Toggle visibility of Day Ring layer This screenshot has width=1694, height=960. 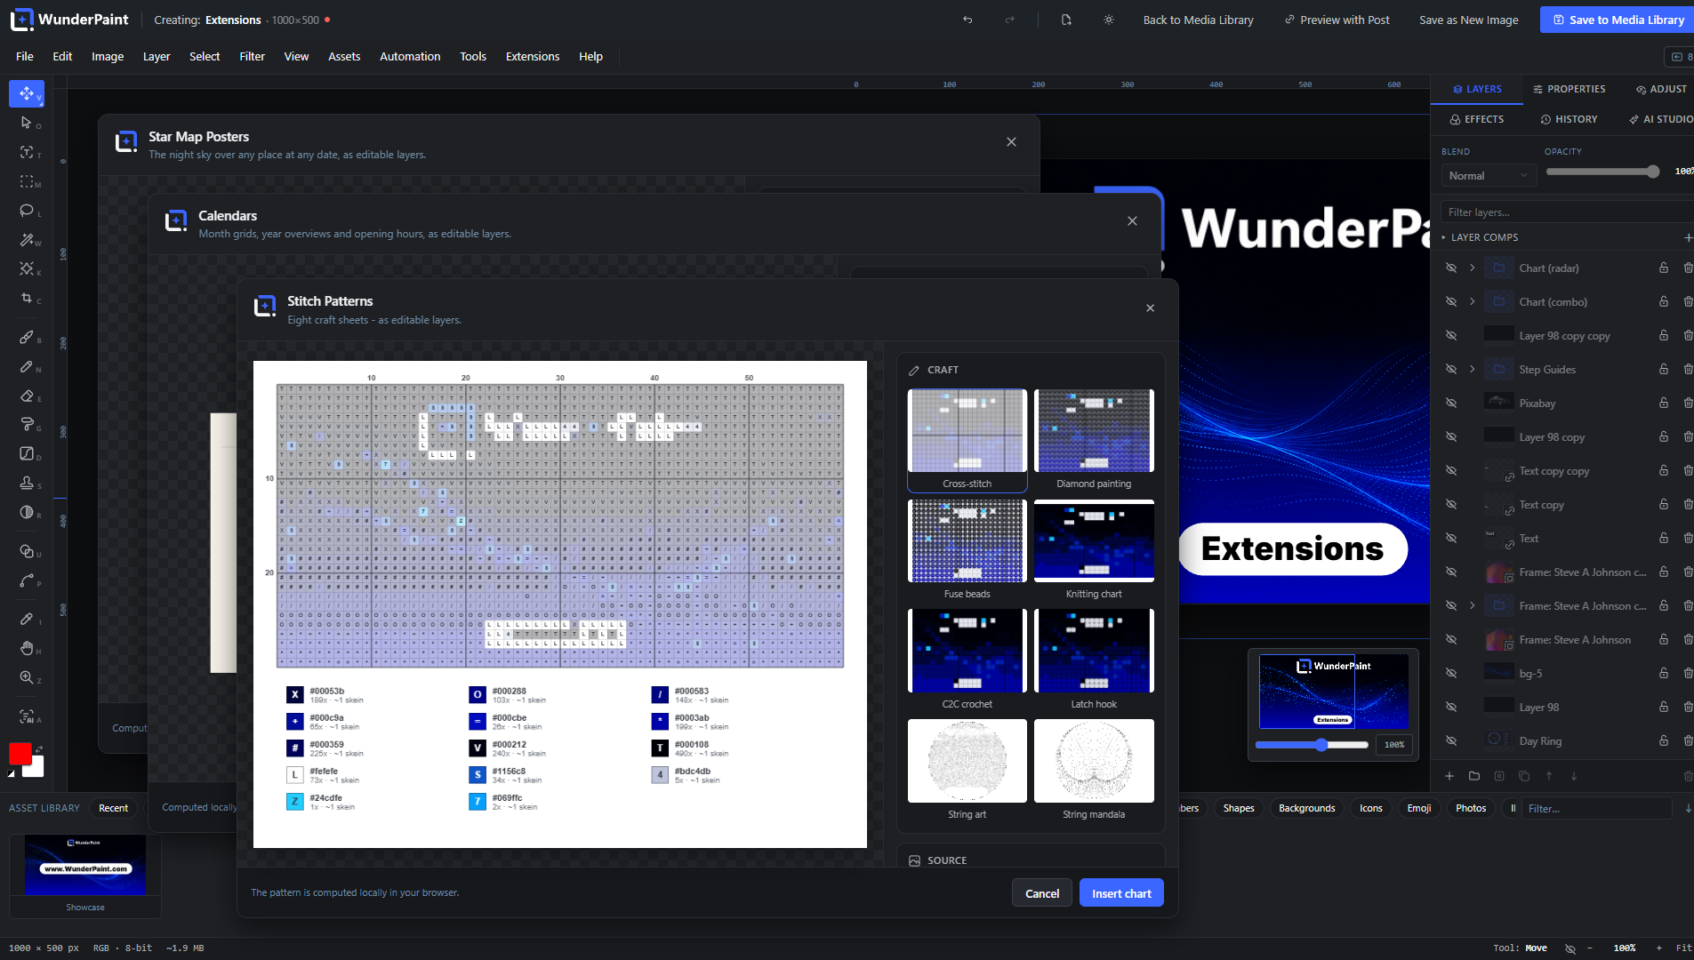point(1451,740)
